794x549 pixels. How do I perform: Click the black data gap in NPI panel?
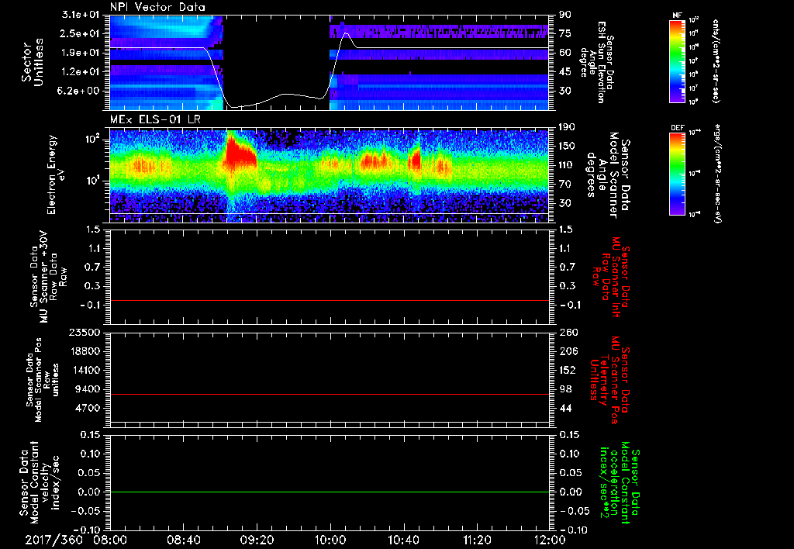click(x=276, y=54)
